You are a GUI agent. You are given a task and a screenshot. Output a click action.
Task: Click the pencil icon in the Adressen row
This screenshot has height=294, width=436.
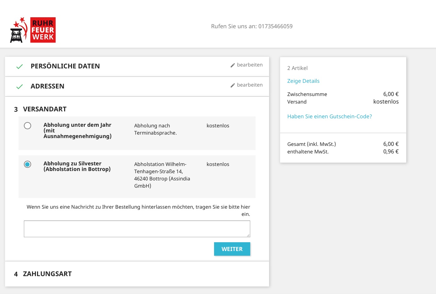pyautogui.click(x=233, y=85)
